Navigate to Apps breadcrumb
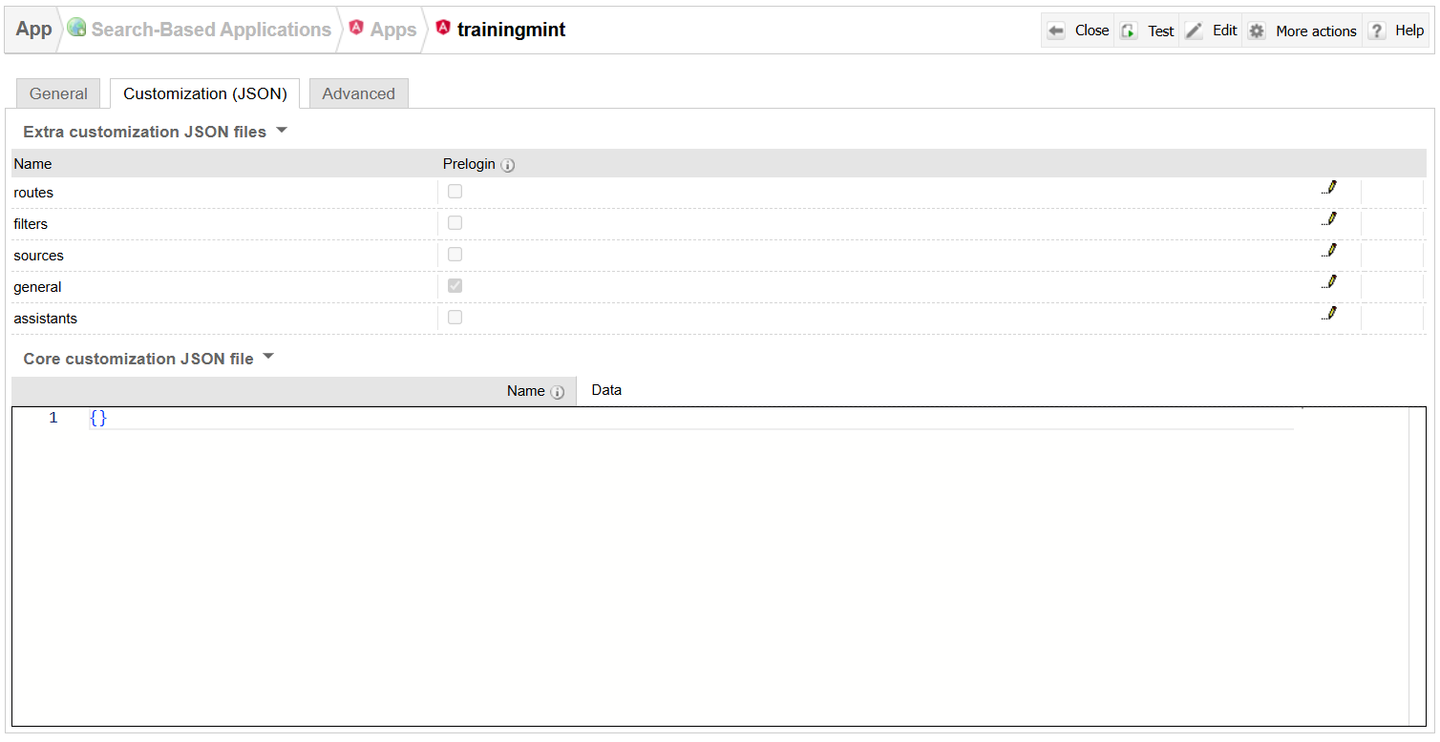This screenshot has width=1440, height=742. click(x=393, y=30)
